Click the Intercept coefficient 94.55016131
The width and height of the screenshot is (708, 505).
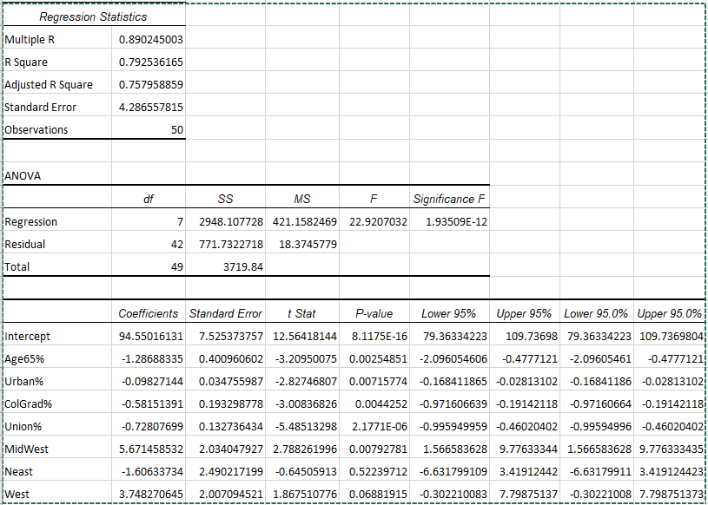tap(149, 337)
